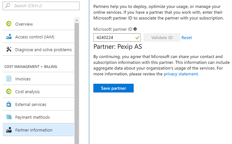Click the search magnifier icon

click(x=8, y=6)
